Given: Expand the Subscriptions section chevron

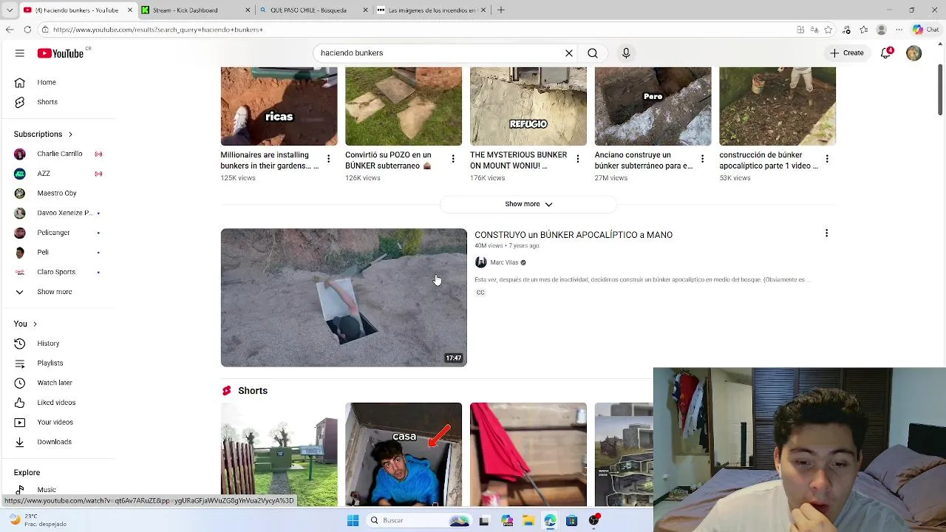Looking at the screenshot, I should tap(70, 134).
